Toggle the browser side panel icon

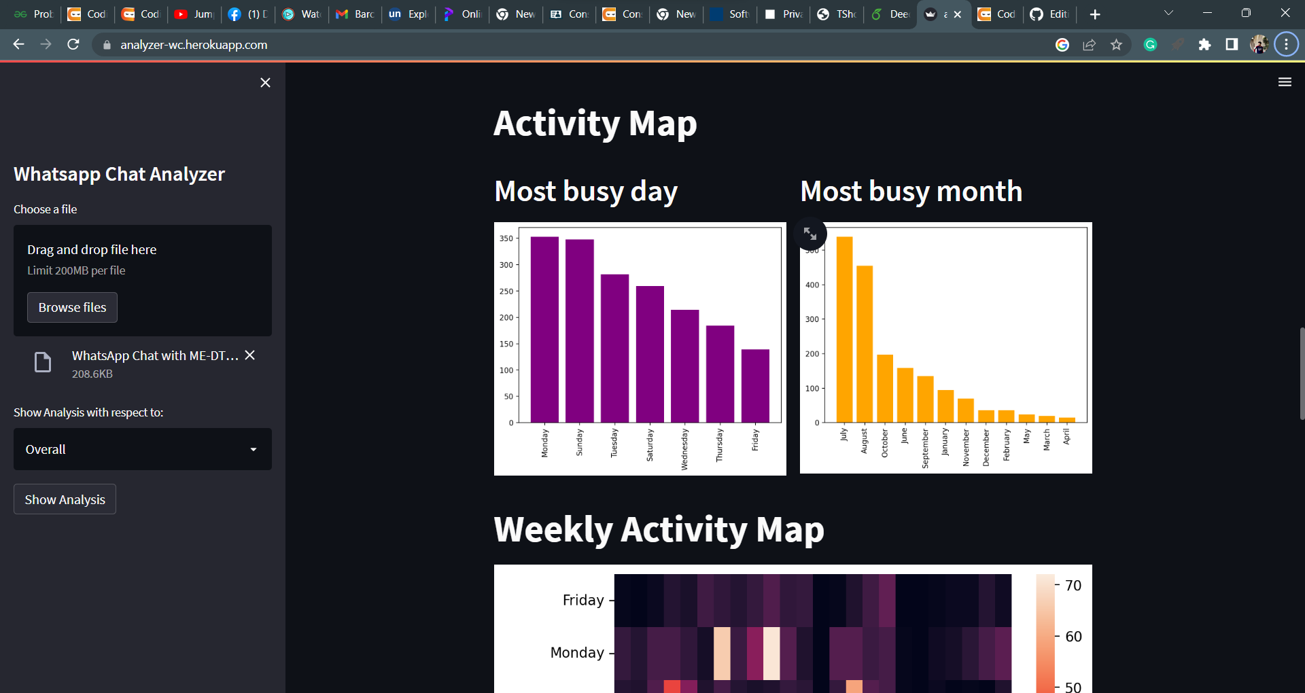coord(1232,45)
